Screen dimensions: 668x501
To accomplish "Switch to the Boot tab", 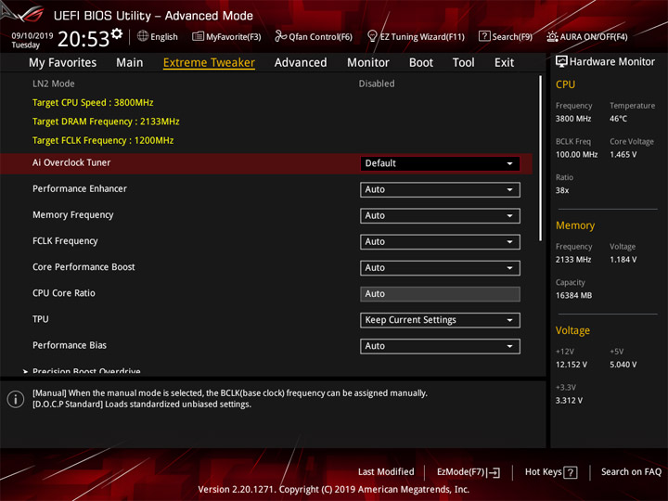I will [x=421, y=63].
